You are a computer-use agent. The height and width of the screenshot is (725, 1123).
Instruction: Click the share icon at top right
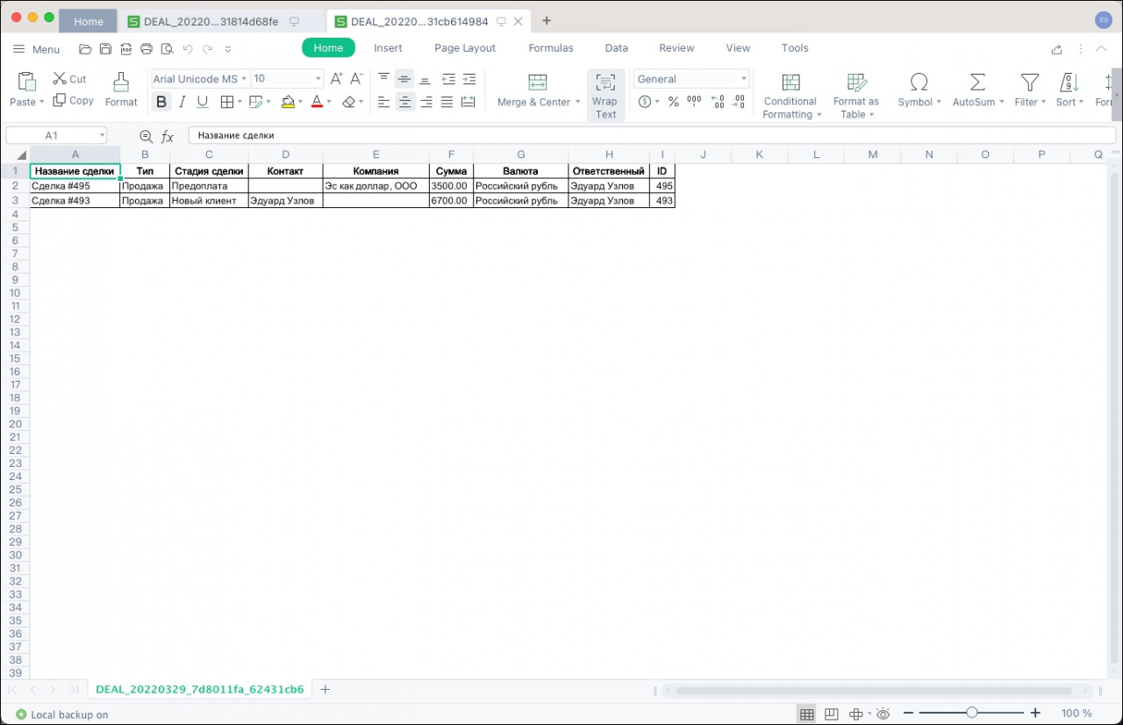(x=1057, y=49)
